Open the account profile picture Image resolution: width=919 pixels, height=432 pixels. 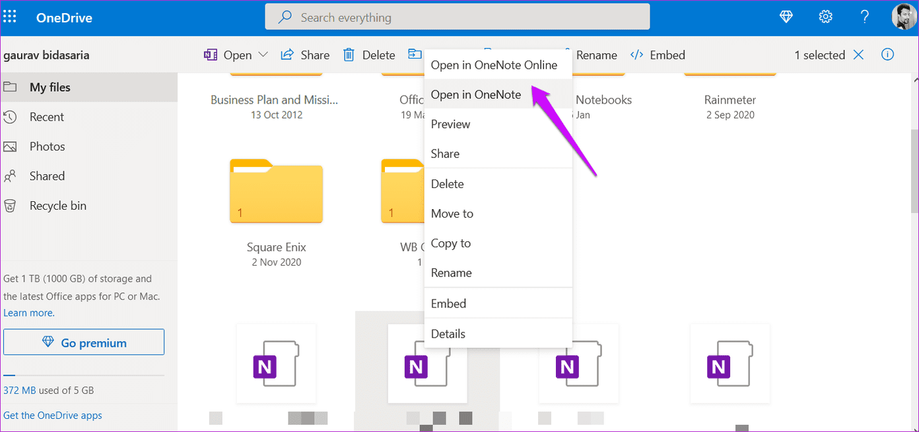coord(903,18)
